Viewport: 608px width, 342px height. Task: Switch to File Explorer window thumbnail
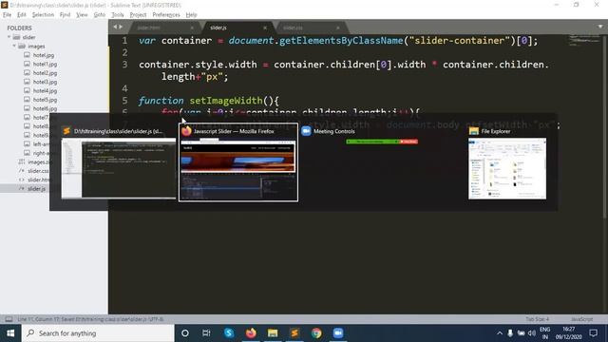pyautogui.click(x=507, y=169)
